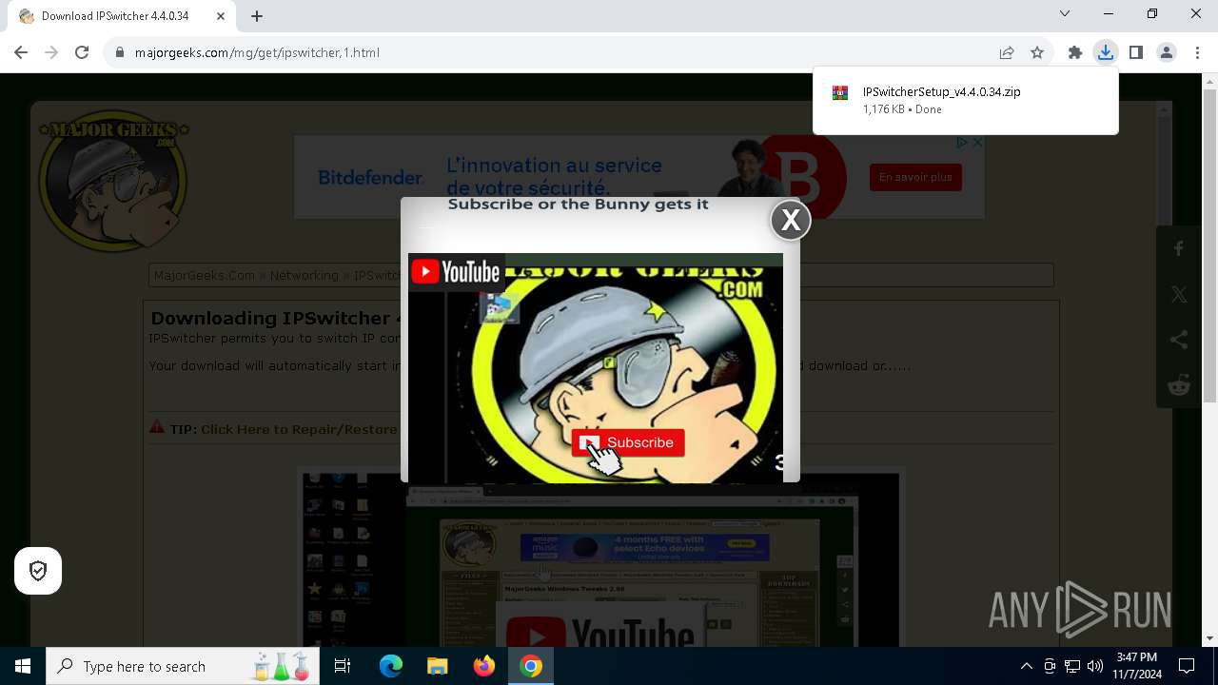
Task: Toggle the Chrome side panel
Action: [1136, 52]
